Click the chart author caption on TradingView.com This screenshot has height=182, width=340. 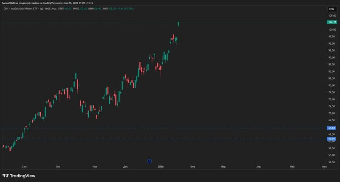tap(47, 3)
